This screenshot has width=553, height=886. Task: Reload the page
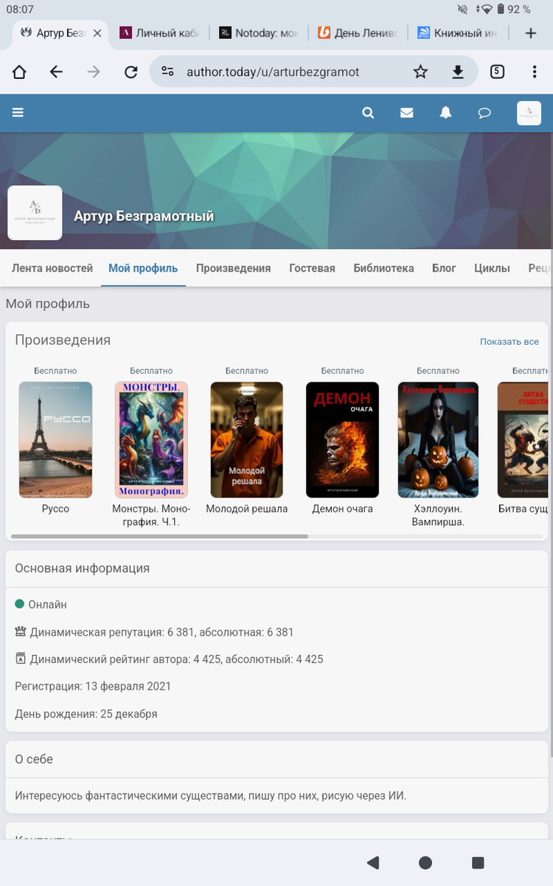coord(131,72)
